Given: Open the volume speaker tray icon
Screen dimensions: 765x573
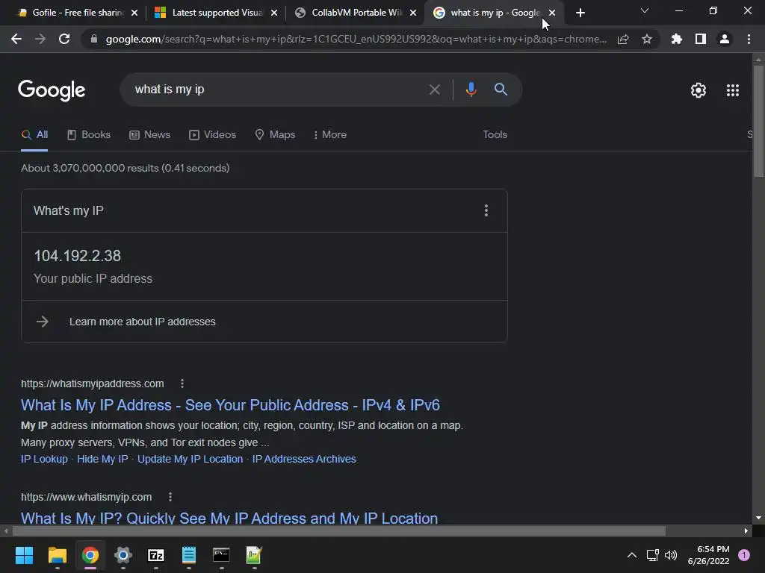Looking at the screenshot, I should [671, 555].
